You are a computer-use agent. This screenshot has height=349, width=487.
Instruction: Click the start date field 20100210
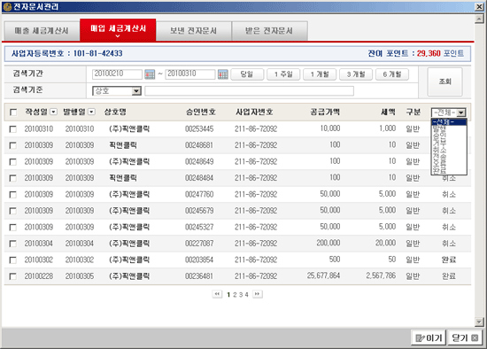[117, 74]
